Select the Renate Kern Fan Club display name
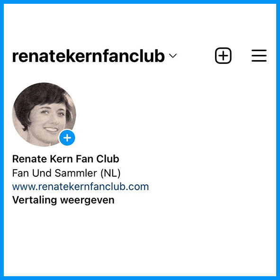Screen dimensions: 280x280 tap(65, 159)
